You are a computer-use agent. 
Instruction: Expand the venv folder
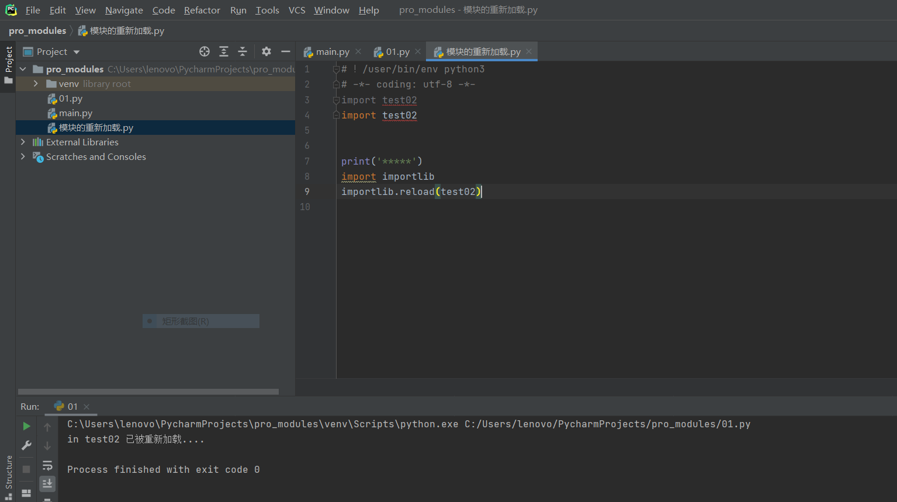click(x=36, y=83)
